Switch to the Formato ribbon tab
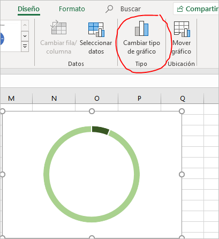Image resolution: width=219 pixels, height=239 pixels. pyautogui.click(x=72, y=9)
